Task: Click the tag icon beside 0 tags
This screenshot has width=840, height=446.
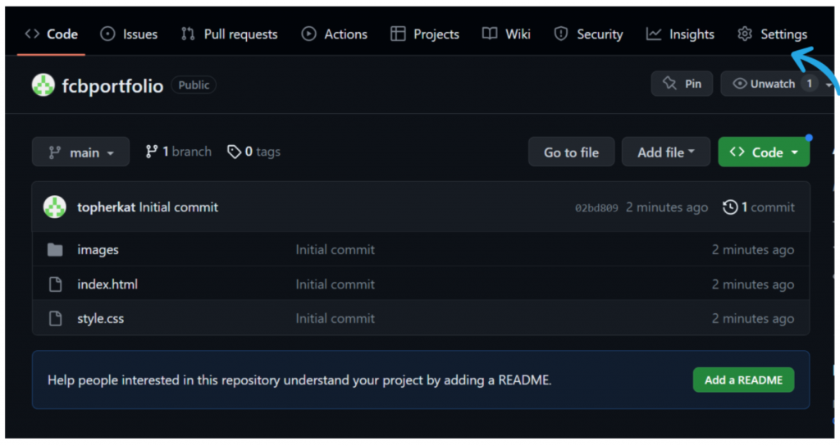Action: (234, 152)
